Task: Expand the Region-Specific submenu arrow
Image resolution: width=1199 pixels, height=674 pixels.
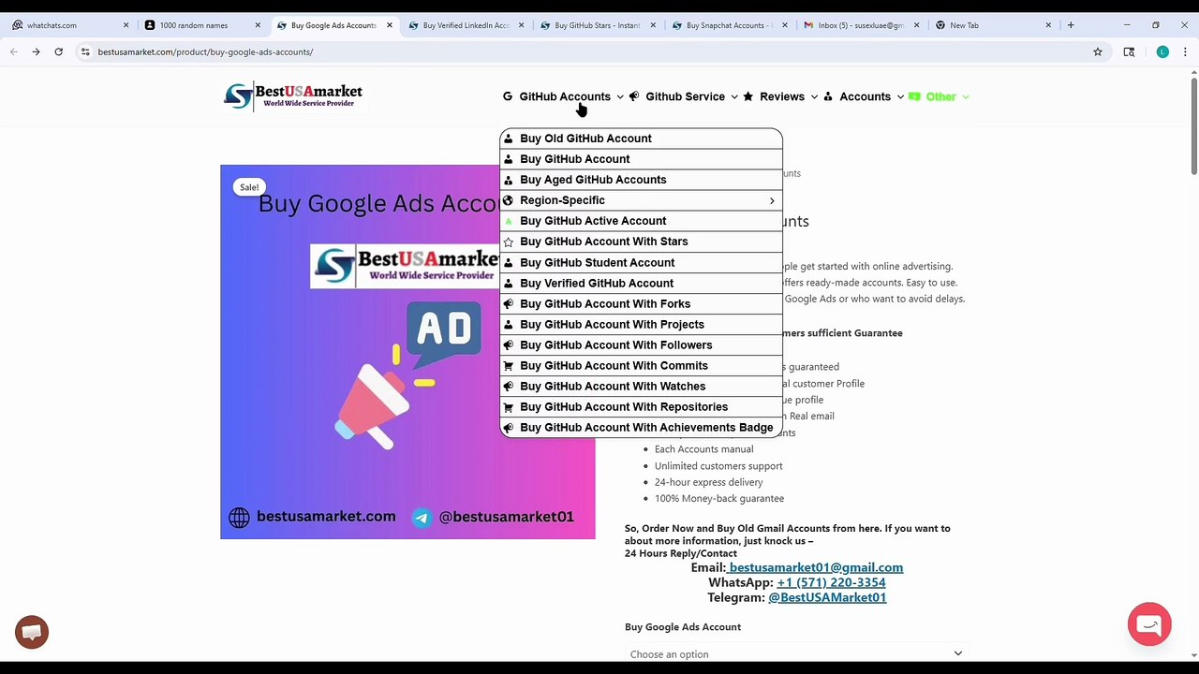Action: [x=772, y=200]
